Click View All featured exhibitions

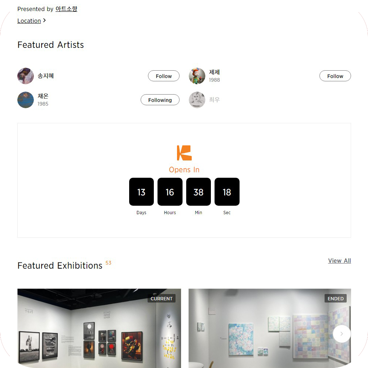click(x=339, y=261)
